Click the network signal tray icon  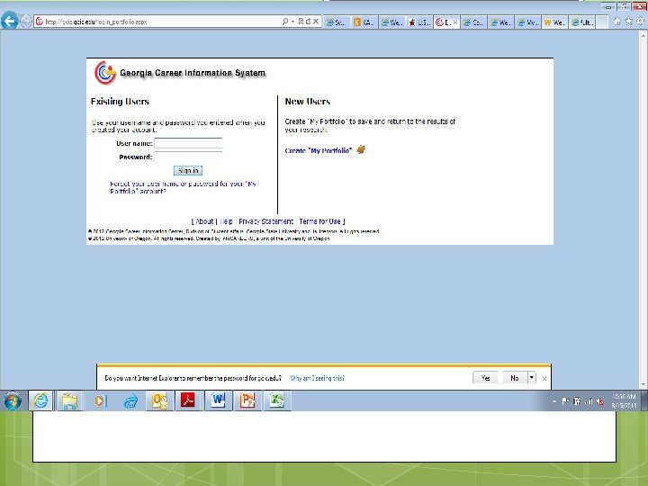click(x=589, y=401)
